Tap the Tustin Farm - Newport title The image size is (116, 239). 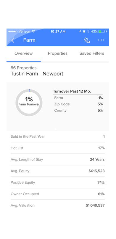pos(37,74)
